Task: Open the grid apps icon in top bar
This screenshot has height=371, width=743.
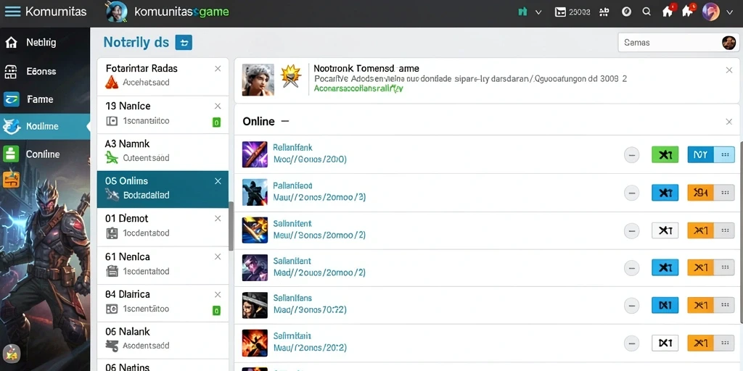Action: point(604,12)
